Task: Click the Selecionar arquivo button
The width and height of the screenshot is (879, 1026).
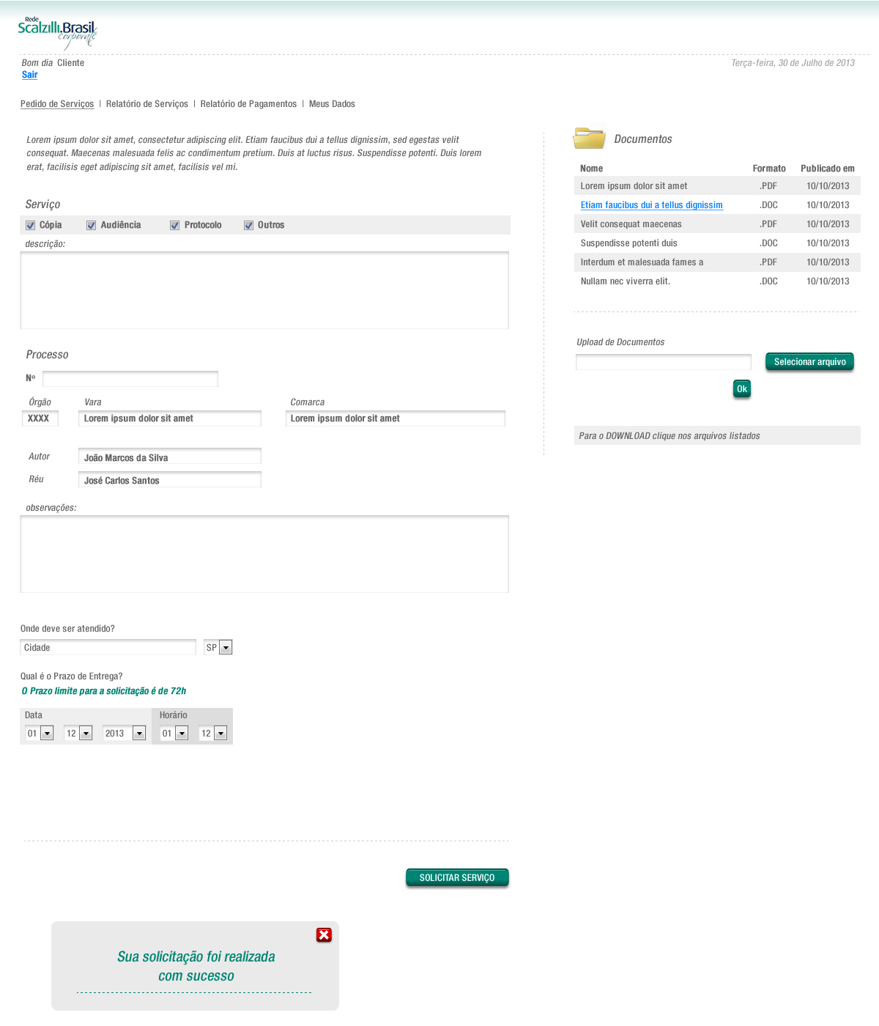Action: [x=809, y=362]
